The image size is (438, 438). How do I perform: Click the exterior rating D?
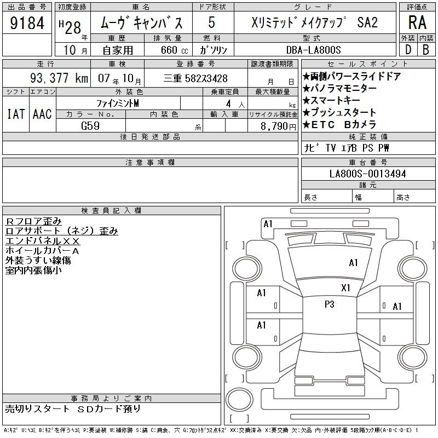tap(408, 50)
